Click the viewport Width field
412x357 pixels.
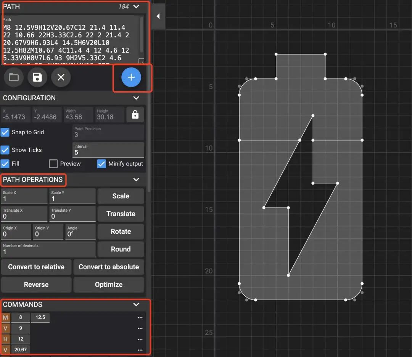click(x=78, y=114)
